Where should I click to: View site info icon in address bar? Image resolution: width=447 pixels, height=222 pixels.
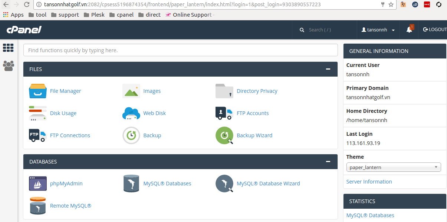click(39, 5)
